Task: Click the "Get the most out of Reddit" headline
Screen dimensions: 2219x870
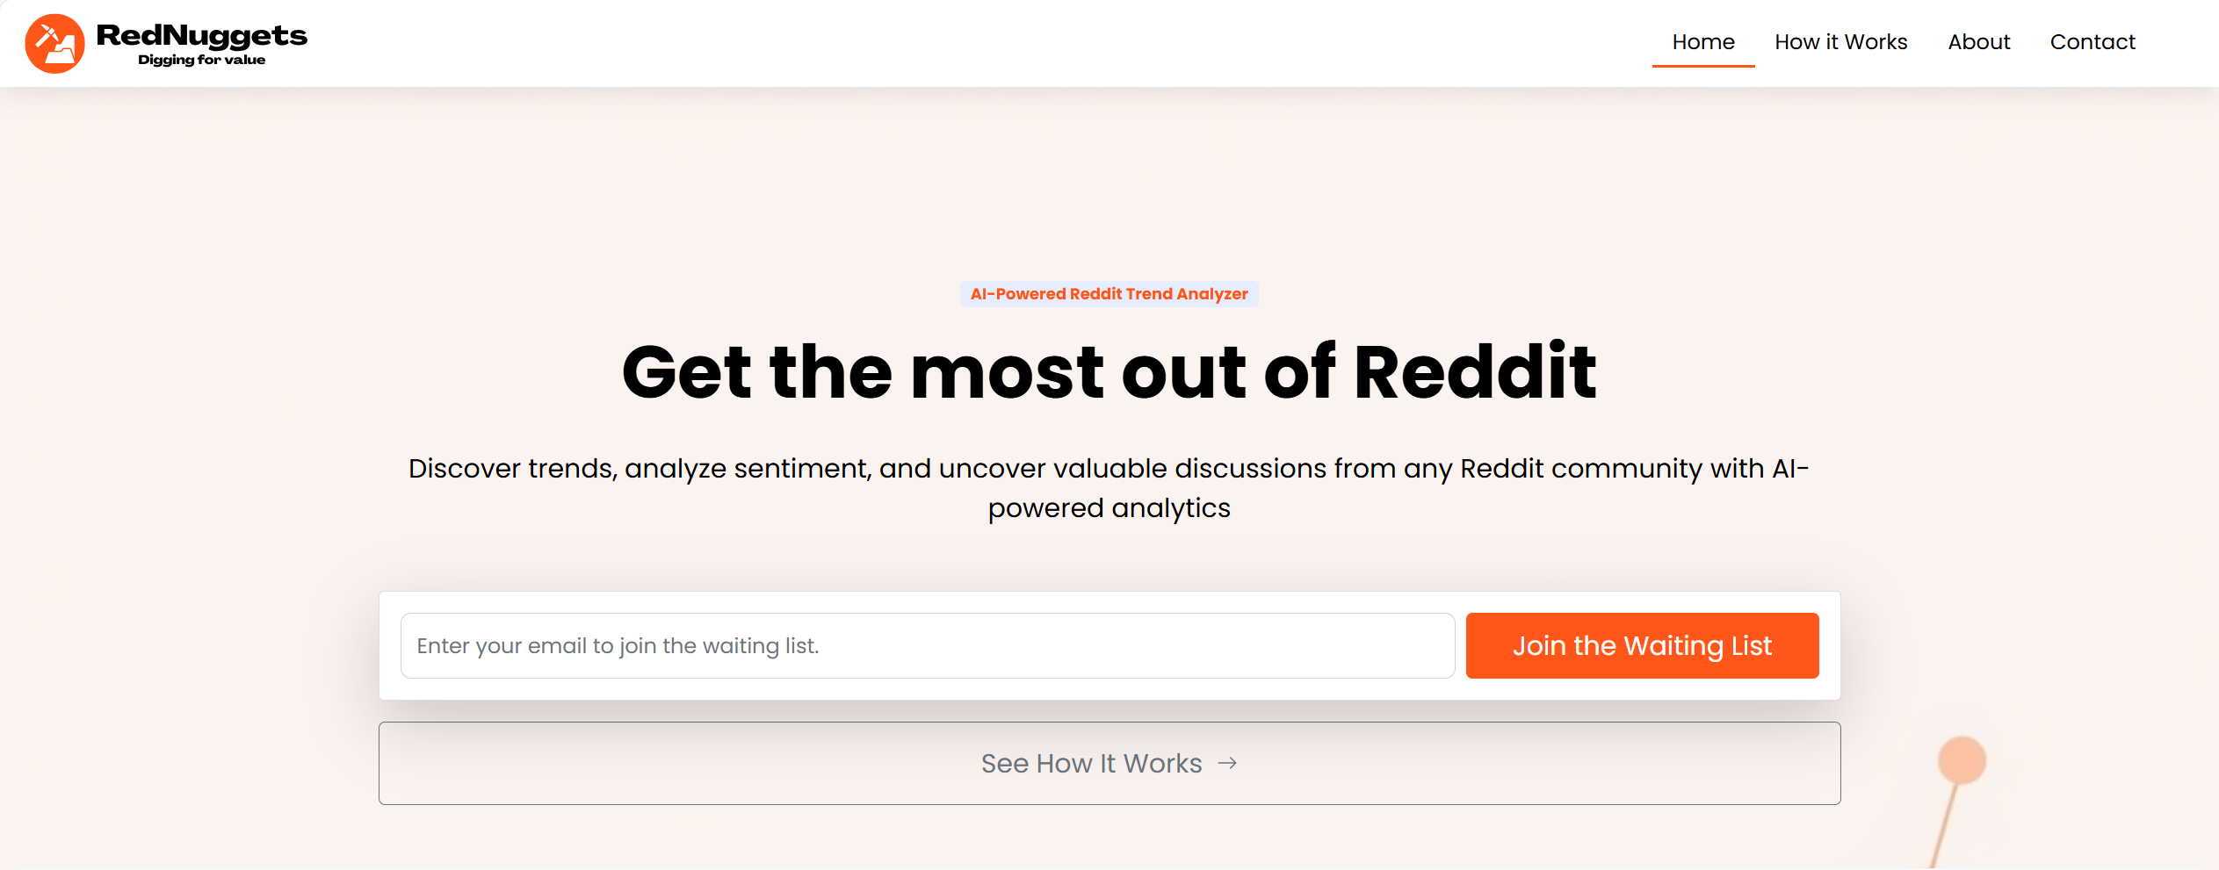Action: point(1109,372)
